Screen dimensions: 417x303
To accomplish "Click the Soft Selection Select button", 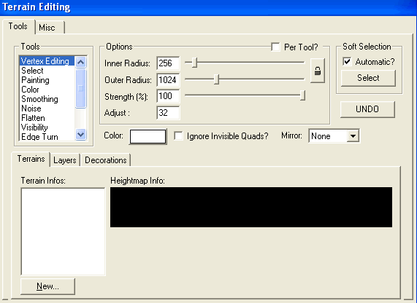I will click(x=368, y=78).
